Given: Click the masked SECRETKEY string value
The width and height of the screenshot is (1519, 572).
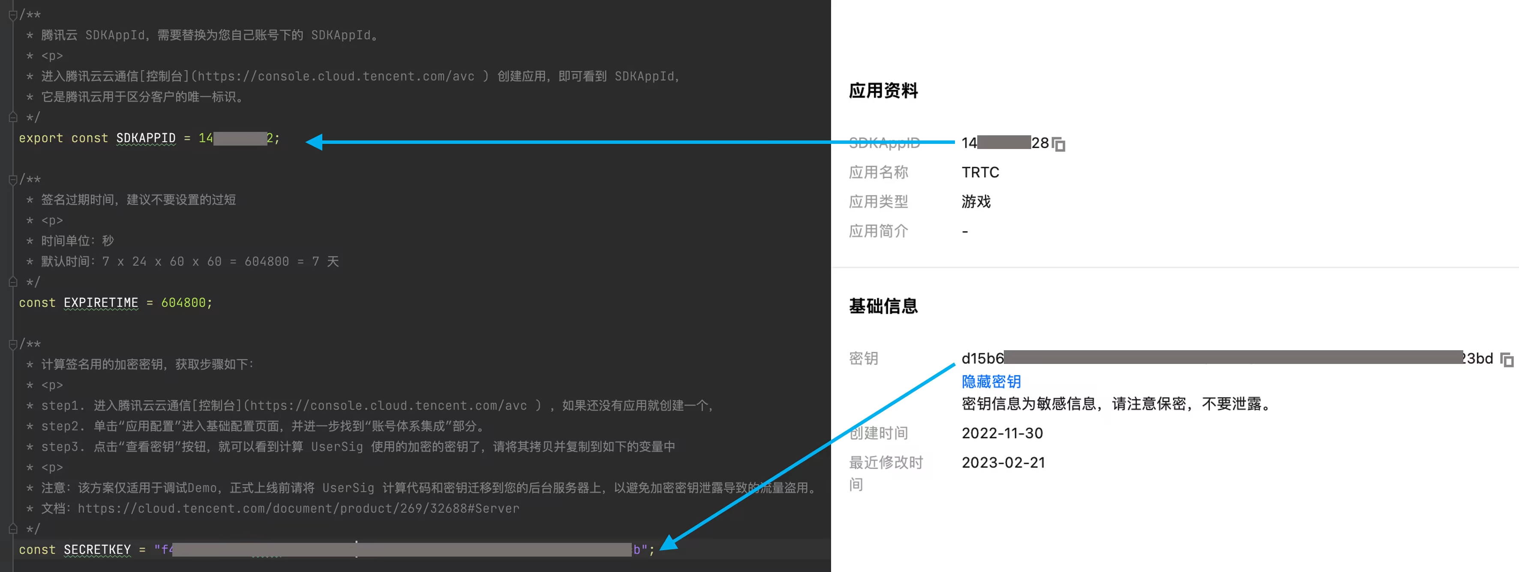Looking at the screenshot, I should coord(401,550).
